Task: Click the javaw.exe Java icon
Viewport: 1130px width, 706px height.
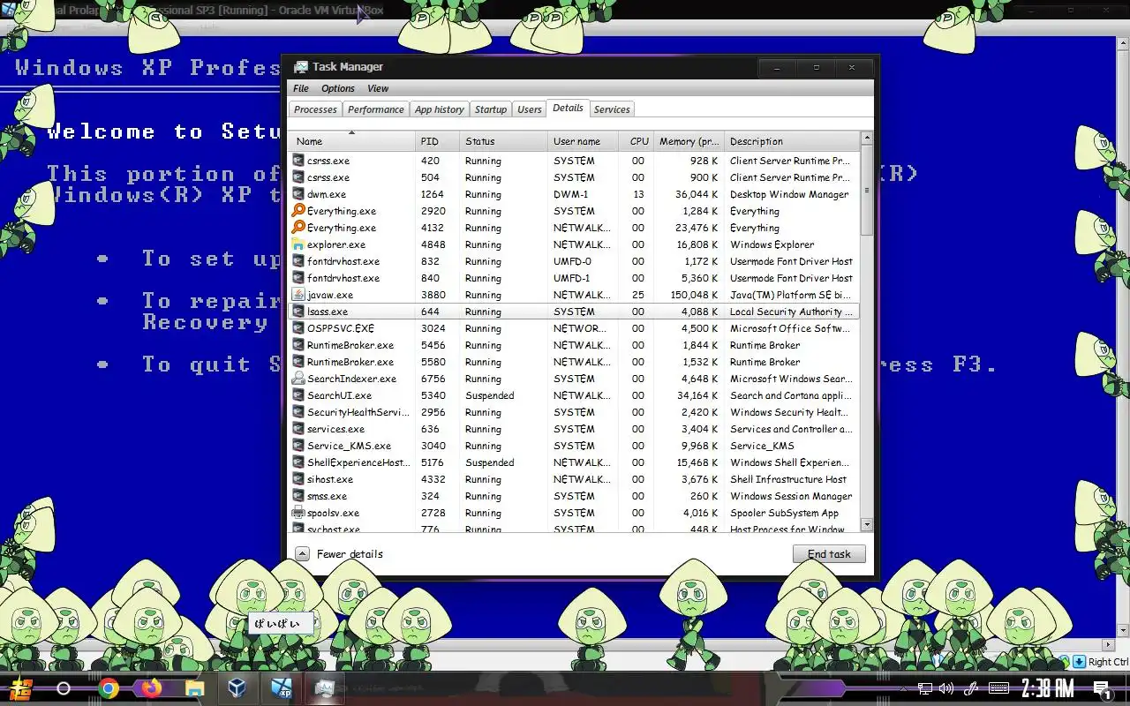Action: click(x=298, y=295)
